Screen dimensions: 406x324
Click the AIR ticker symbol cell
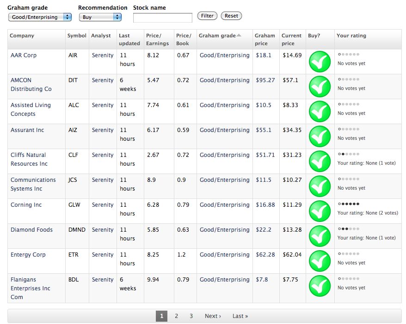point(73,55)
